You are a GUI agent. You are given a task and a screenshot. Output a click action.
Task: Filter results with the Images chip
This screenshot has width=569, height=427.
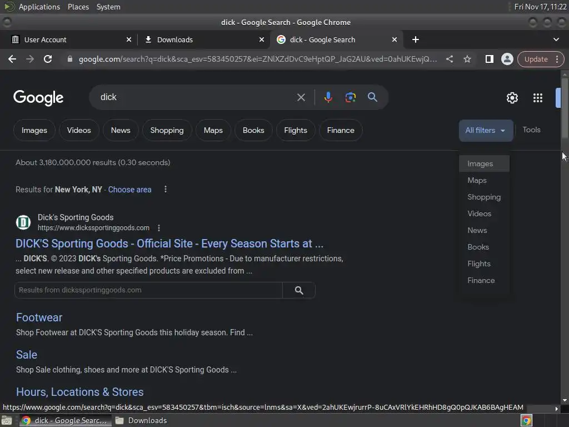[34, 130]
